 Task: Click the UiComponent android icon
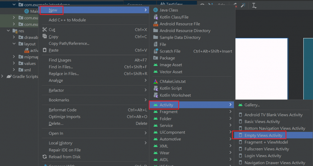pos(156,132)
